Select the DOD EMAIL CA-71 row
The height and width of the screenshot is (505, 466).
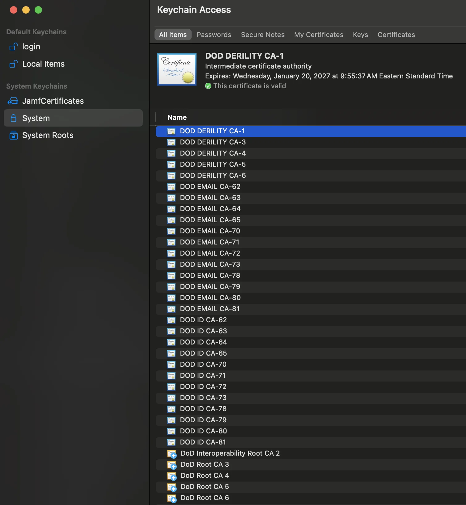(x=311, y=242)
